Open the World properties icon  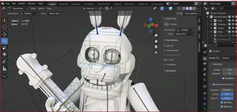click(x=205, y=80)
